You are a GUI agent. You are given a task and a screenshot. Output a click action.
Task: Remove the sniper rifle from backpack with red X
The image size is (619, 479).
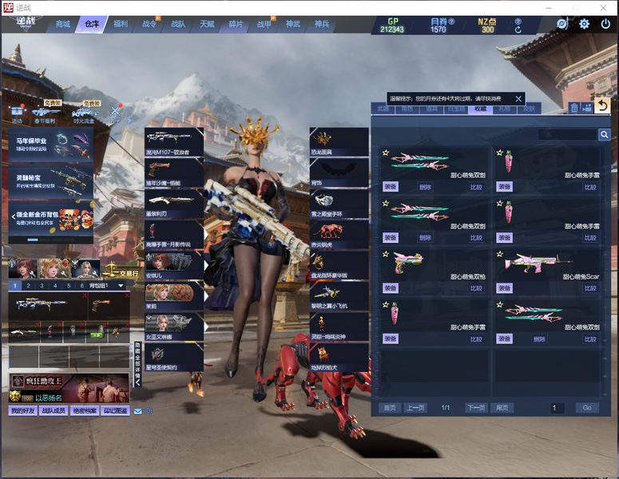(85, 295)
